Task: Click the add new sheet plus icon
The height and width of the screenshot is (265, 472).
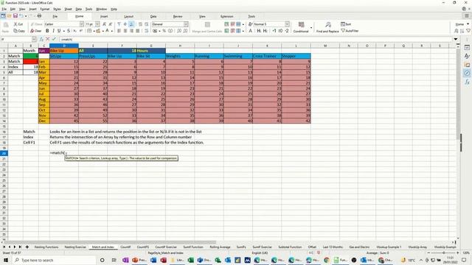Action: 27,247
